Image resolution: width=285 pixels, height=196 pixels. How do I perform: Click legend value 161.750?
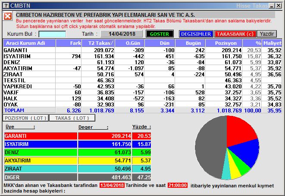[x=121, y=144]
